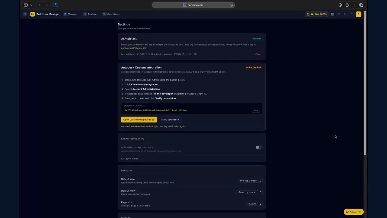Click the Autodesk Custom Integration heading
Image resolution: width=387 pixels, height=218 pixels.
[x=141, y=68]
